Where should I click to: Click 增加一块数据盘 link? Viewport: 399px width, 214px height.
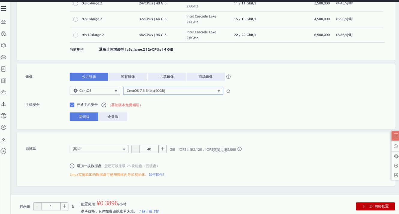[89, 166]
